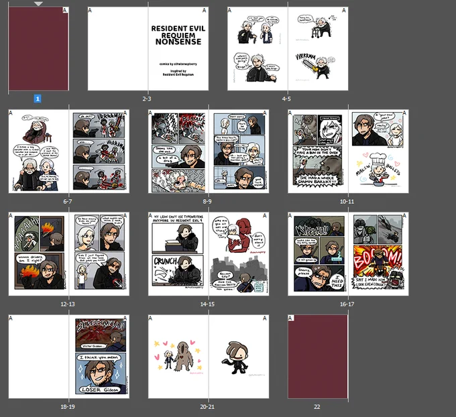Click the A master marker on the title page
This screenshot has width=456, height=417.
204,10
